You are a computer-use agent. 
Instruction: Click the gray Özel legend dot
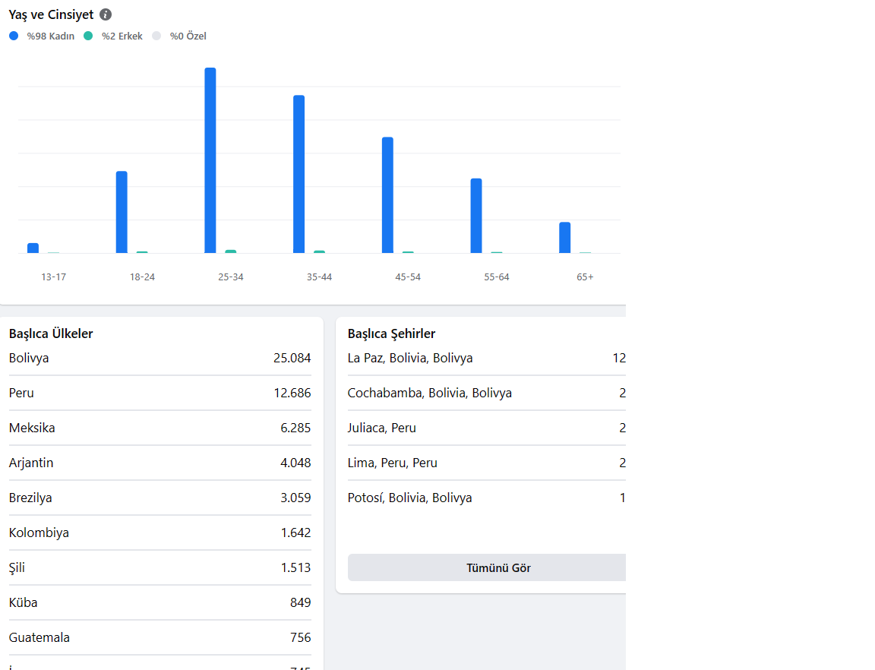click(x=156, y=36)
